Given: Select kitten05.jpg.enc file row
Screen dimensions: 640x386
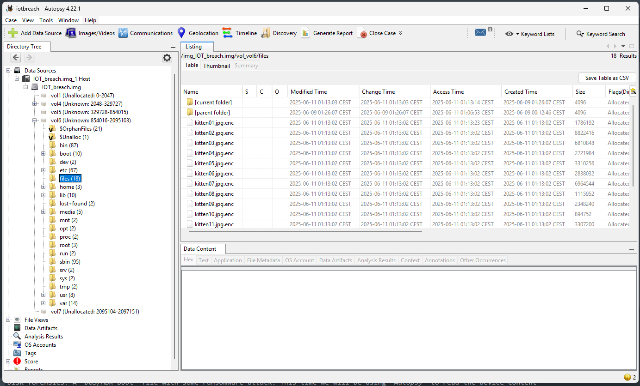Looking at the screenshot, I should 214,163.
